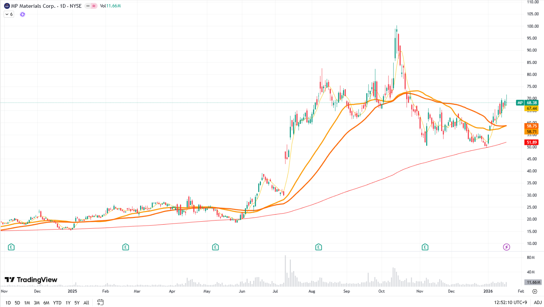Click the TradingView logo link
This screenshot has width=544, height=307.
pyautogui.click(x=31, y=280)
